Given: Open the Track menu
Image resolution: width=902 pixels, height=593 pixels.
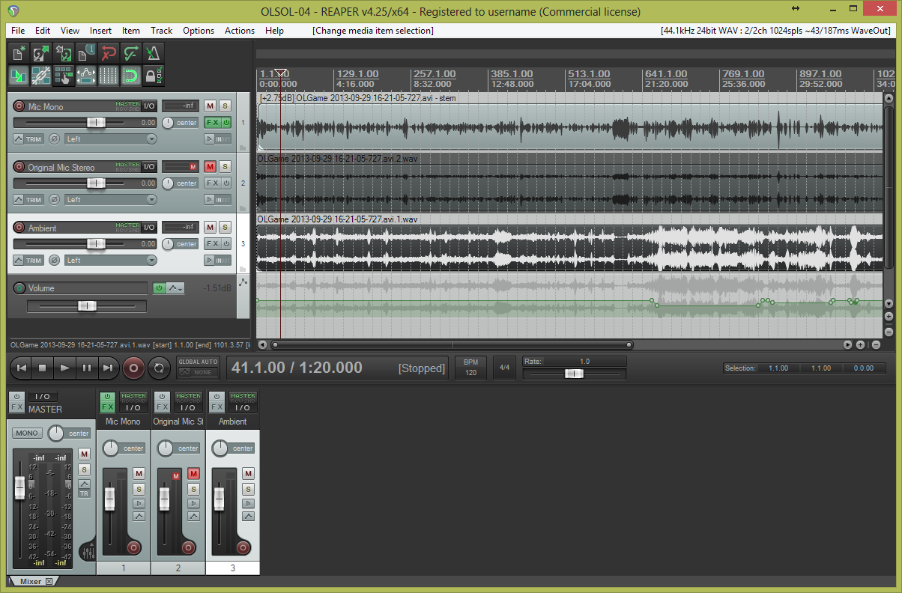Looking at the screenshot, I should (161, 31).
